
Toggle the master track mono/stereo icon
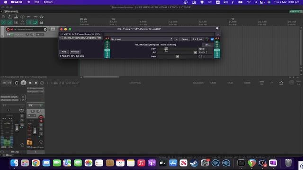[x=21, y=110]
